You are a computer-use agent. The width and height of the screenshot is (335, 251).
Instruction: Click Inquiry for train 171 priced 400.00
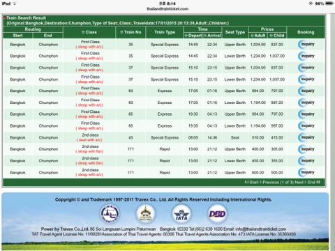pyautogui.click(x=306, y=149)
